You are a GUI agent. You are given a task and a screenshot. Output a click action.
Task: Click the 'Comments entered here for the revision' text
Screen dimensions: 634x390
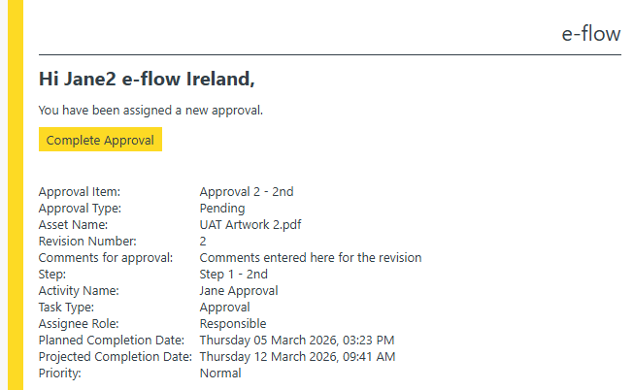310,258
